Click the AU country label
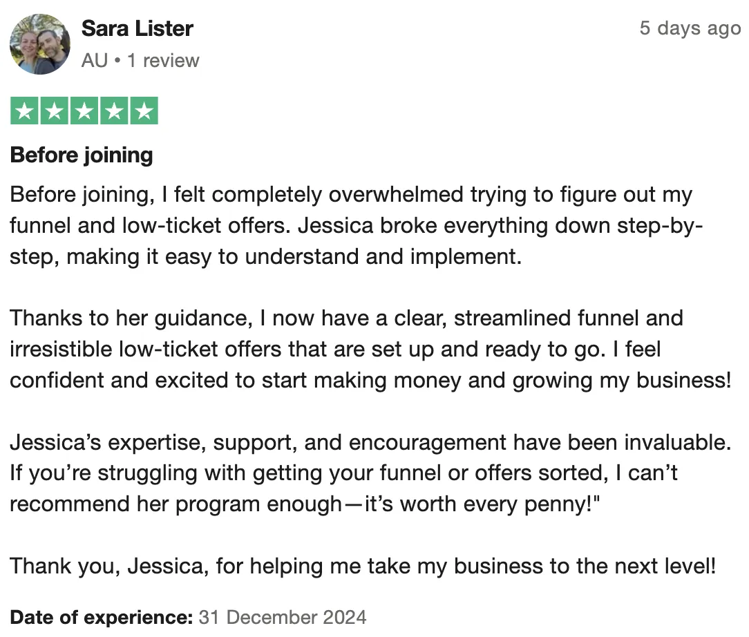 (95, 61)
